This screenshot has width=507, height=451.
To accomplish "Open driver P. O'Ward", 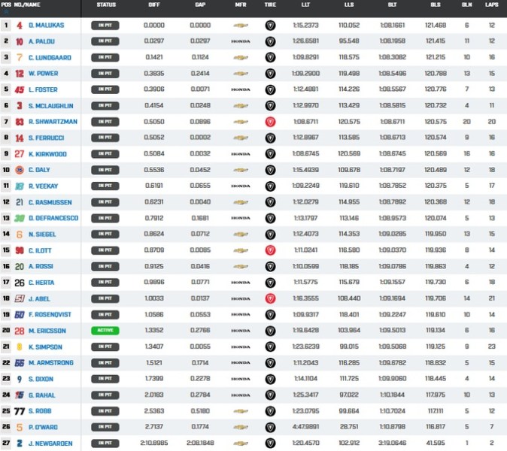I will (x=43, y=427).
